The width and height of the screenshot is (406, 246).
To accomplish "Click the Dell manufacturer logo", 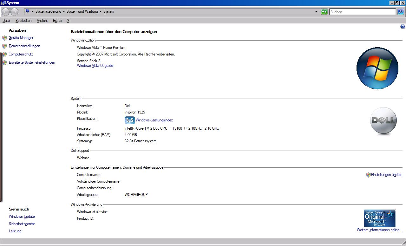I will 383,121.
